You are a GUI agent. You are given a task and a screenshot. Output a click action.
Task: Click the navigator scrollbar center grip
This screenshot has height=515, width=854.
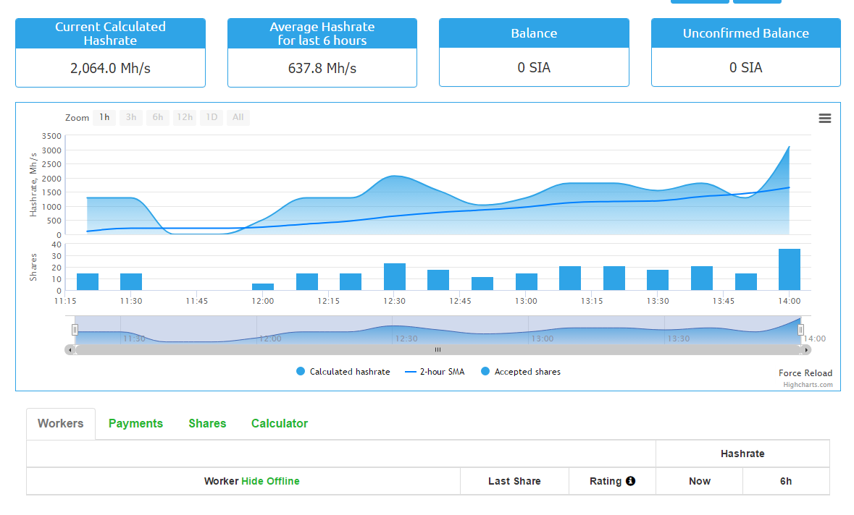point(438,350)
